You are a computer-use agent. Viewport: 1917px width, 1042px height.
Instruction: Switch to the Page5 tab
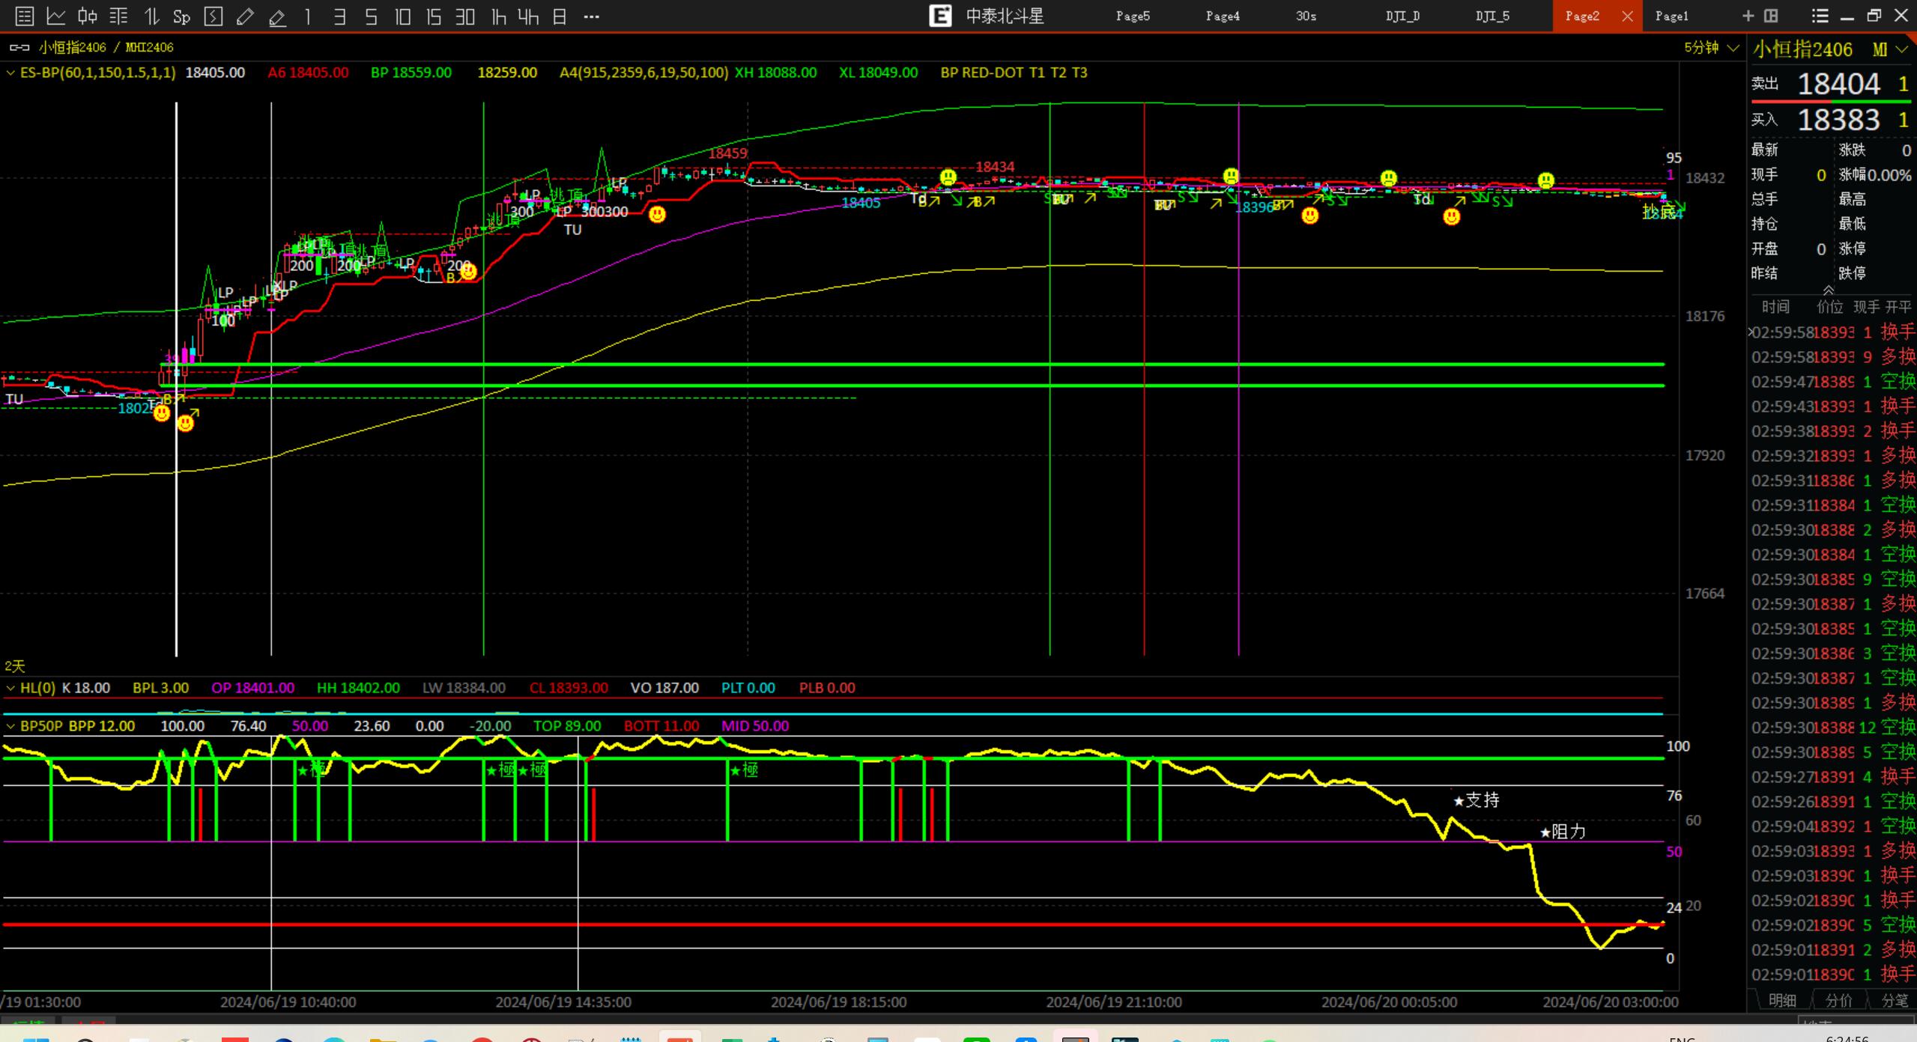1132,16
